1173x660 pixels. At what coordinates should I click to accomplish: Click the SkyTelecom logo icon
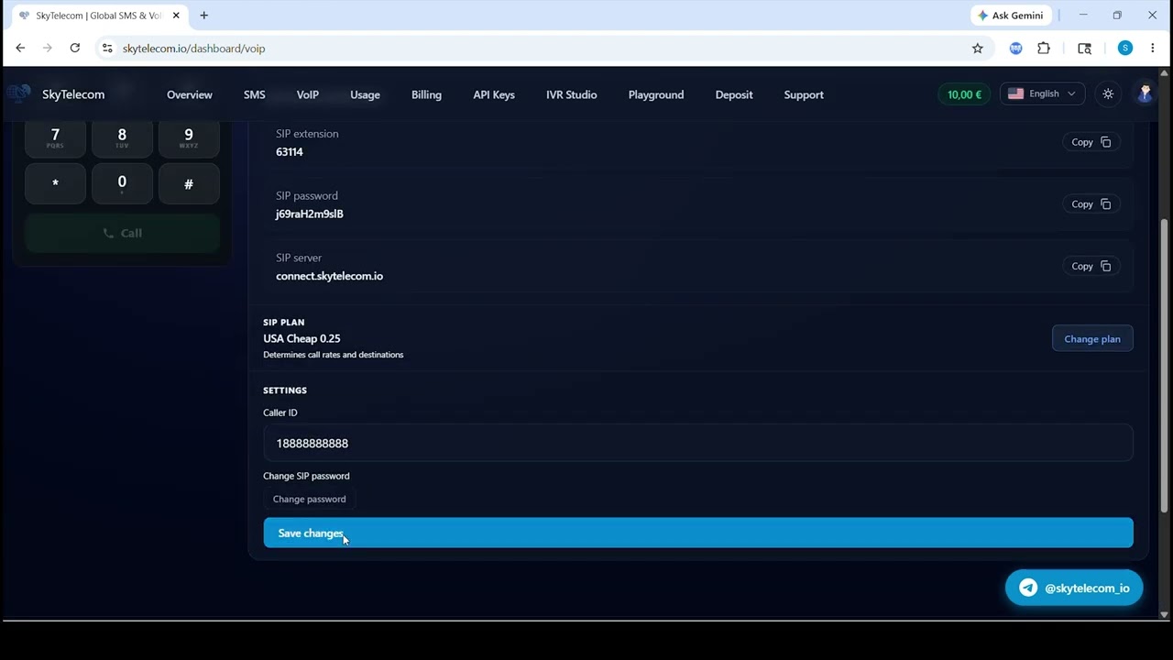tap(19, 93)
